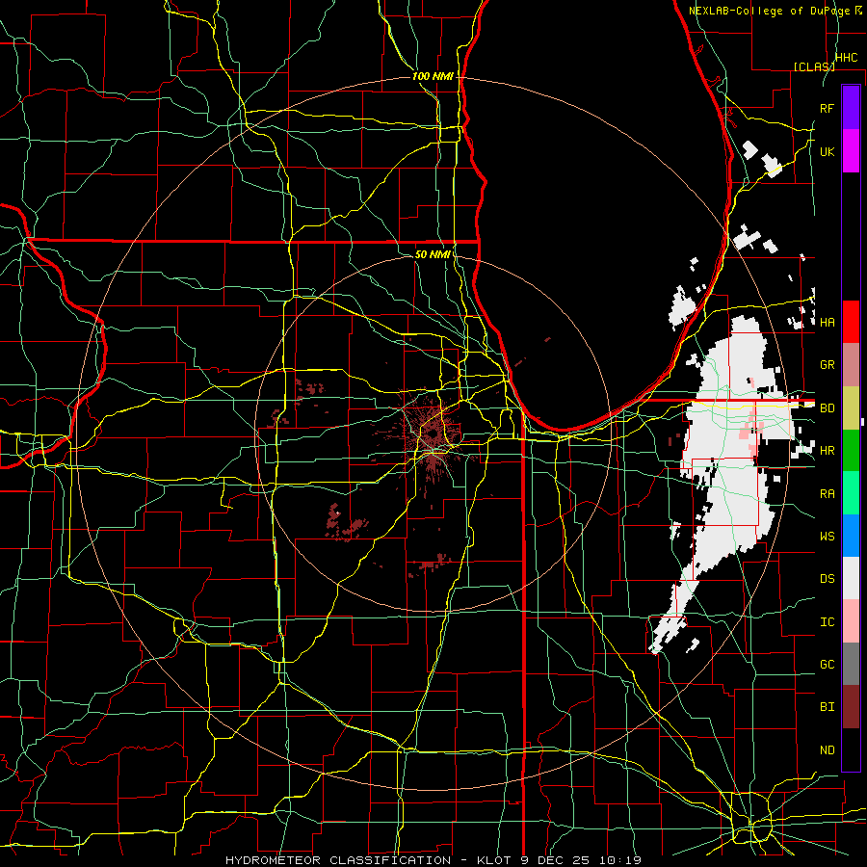Click the IC legend label
Image resolution: width=867 pixels, height=867 pixels.
coord(827,621)
